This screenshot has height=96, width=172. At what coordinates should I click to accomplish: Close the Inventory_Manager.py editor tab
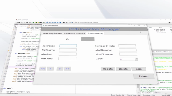(29, 26)
